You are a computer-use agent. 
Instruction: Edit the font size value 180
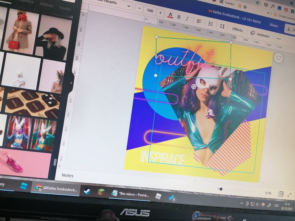click(x=150, y=11)
